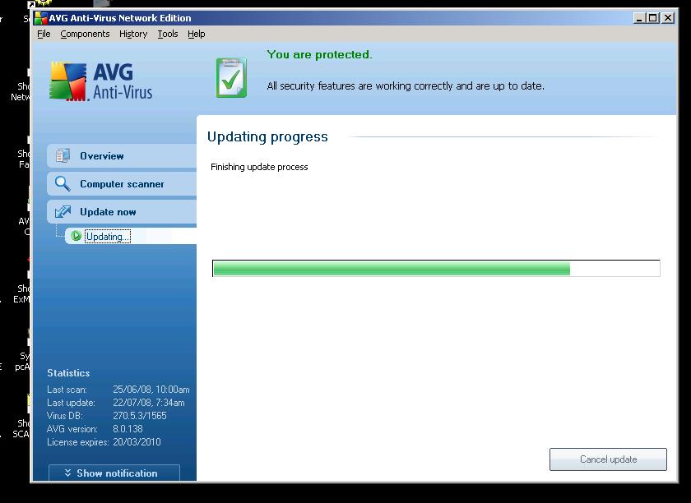Click the AVG title bar icon
Screen dimensions: 691x503
tap(40, 18)
